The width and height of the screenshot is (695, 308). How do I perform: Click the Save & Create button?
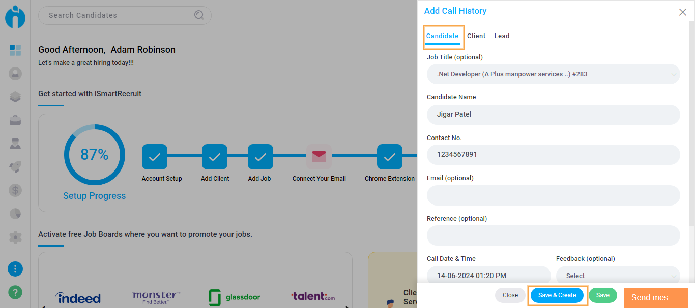point(557,295)
